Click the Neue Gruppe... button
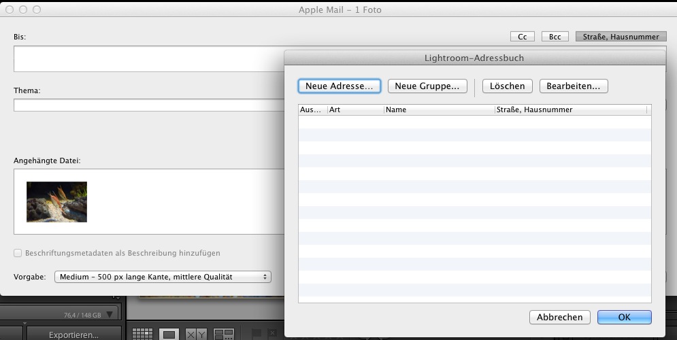Image resolution: width=677 pixels, height=340 pixels. tap(427, 86)
